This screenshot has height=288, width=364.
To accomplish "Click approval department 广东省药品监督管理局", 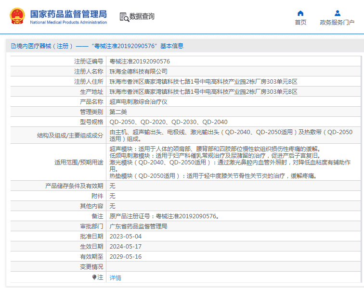I will tap(138, 226).
